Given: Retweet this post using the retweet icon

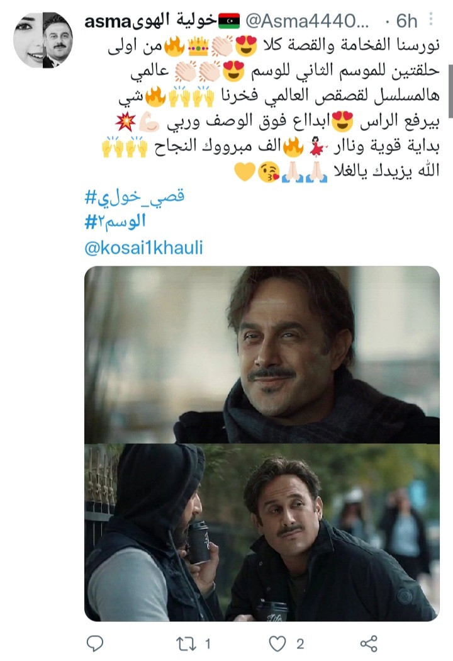Looking at the screenshot, I should pos(186,644).
